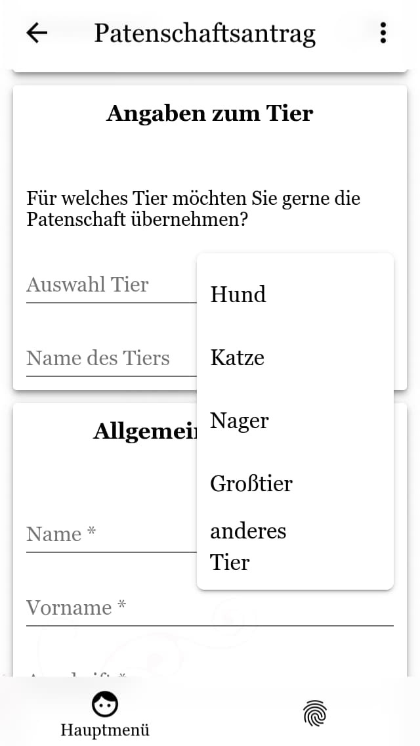This screenshot has width=420, height=746.
Task: Tap the Hauptmenü face icon
Action: (104, 704)
